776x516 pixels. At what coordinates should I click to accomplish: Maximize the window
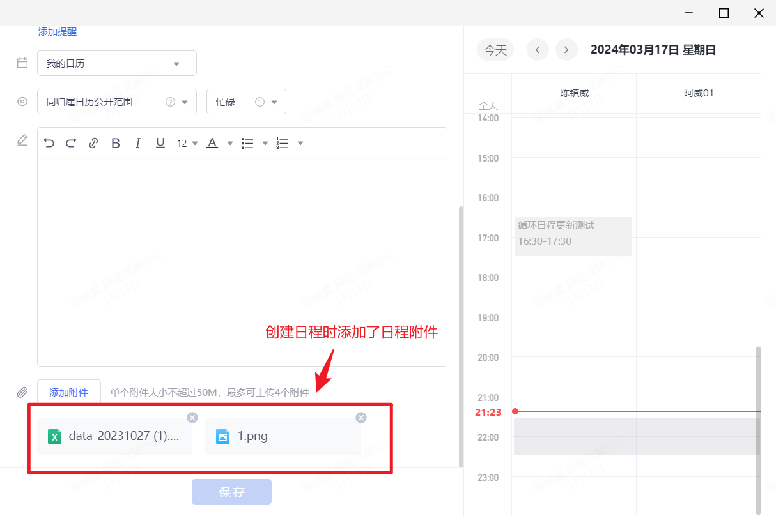pyautogui.click(x=724, y=13)
